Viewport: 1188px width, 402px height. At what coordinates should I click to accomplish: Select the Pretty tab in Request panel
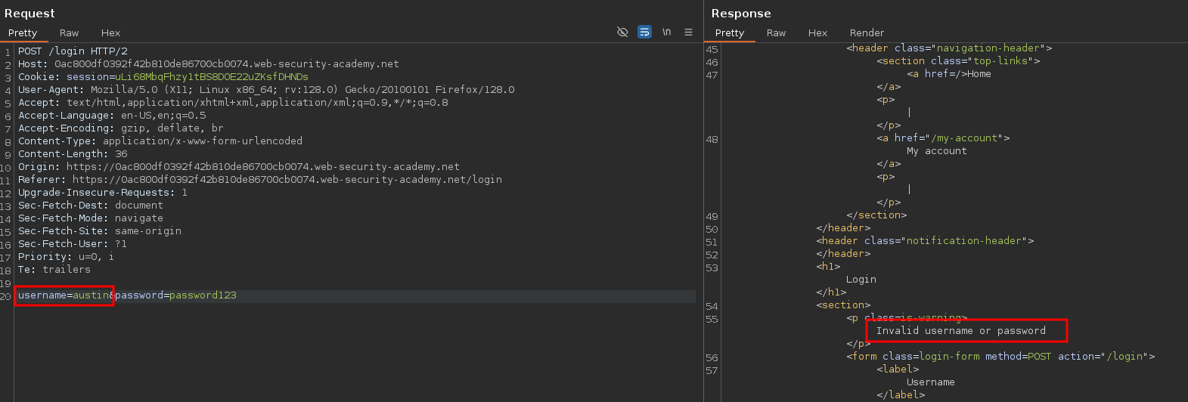(23, 33)
